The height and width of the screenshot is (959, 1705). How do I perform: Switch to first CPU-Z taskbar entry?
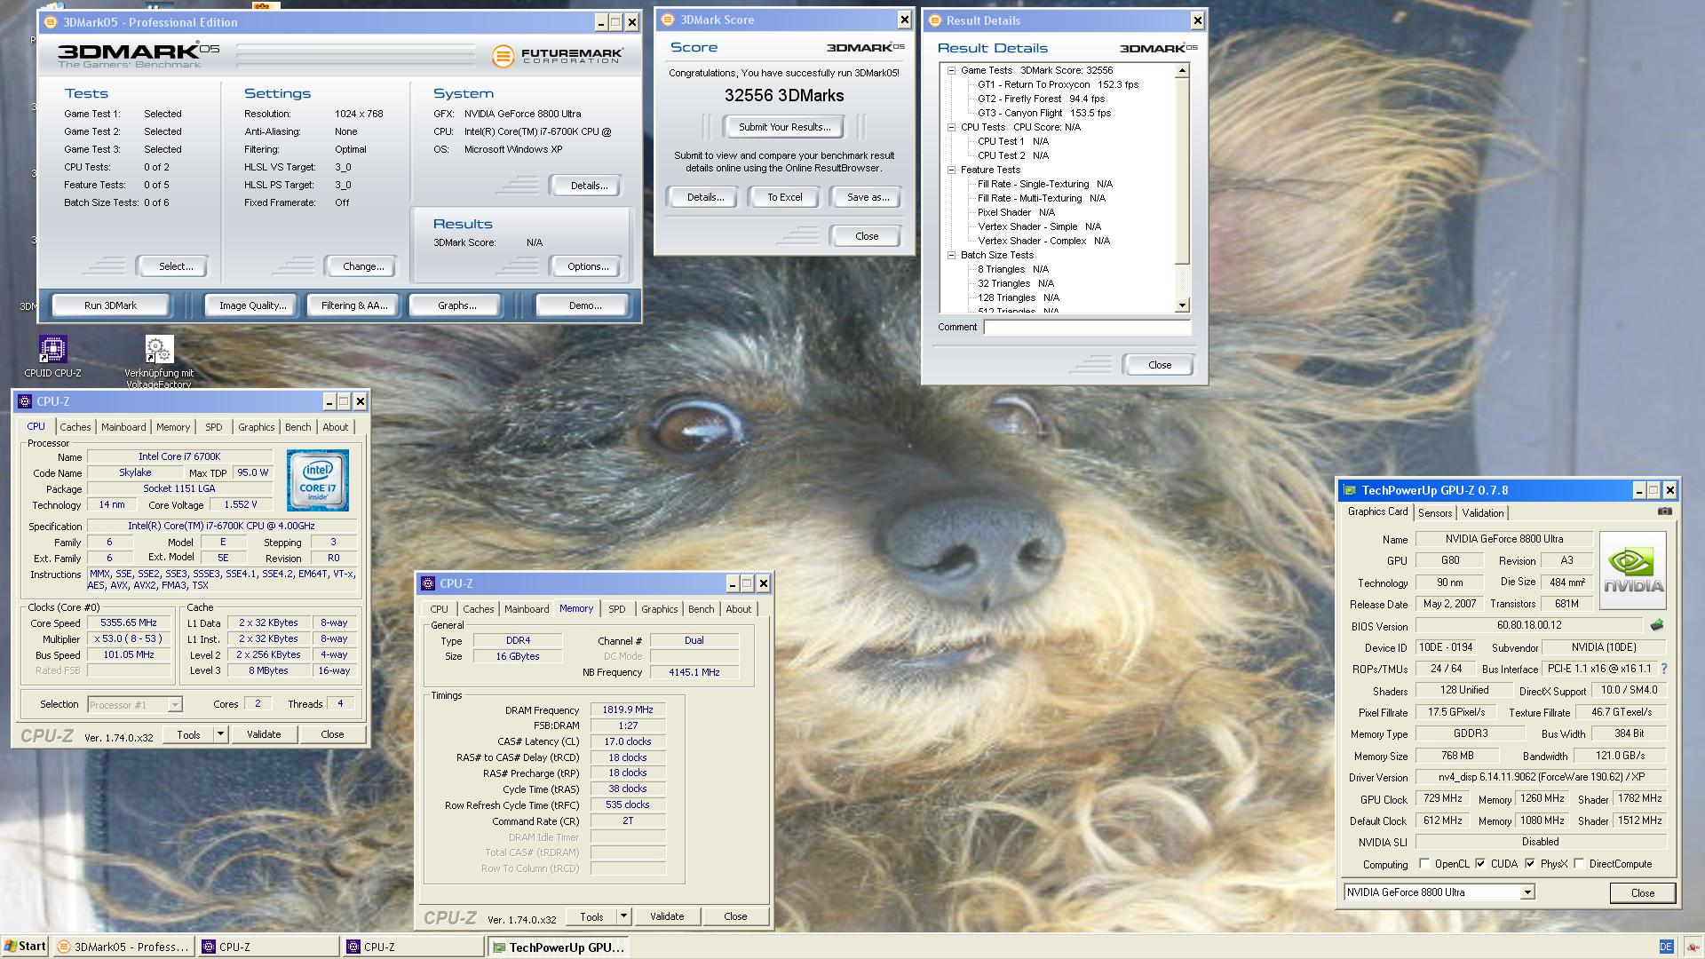(268, 947)
